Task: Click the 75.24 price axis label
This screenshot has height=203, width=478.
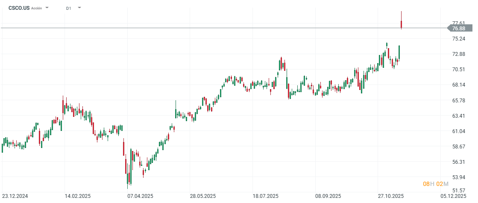Action: coord(459,38)
